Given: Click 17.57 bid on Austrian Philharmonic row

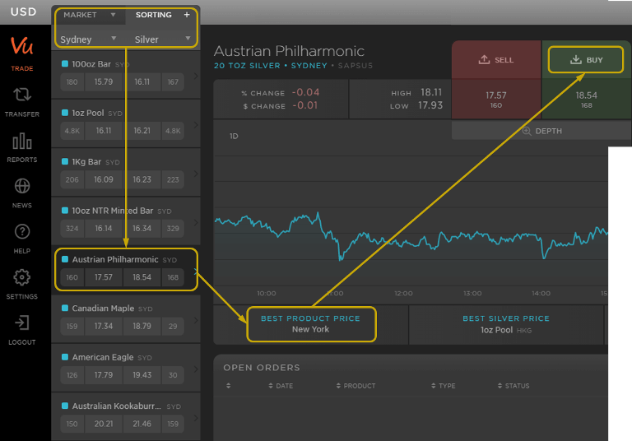Looking at the screenshot, I should 104,277.
